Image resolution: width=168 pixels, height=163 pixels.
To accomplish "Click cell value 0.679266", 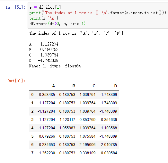I will [47, 136].
